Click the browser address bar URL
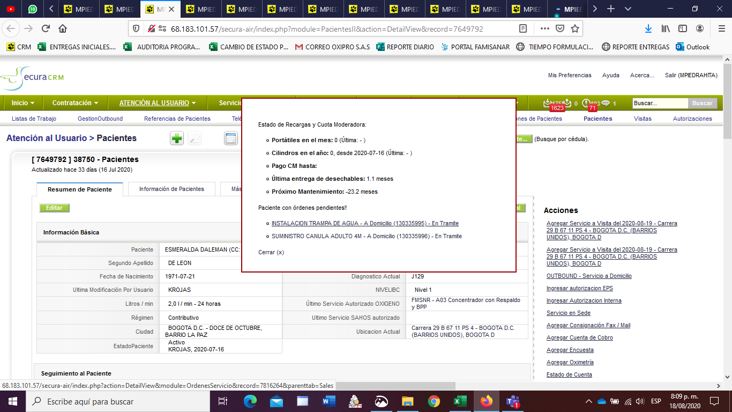The image size is (732, 412). click(327, 28)
